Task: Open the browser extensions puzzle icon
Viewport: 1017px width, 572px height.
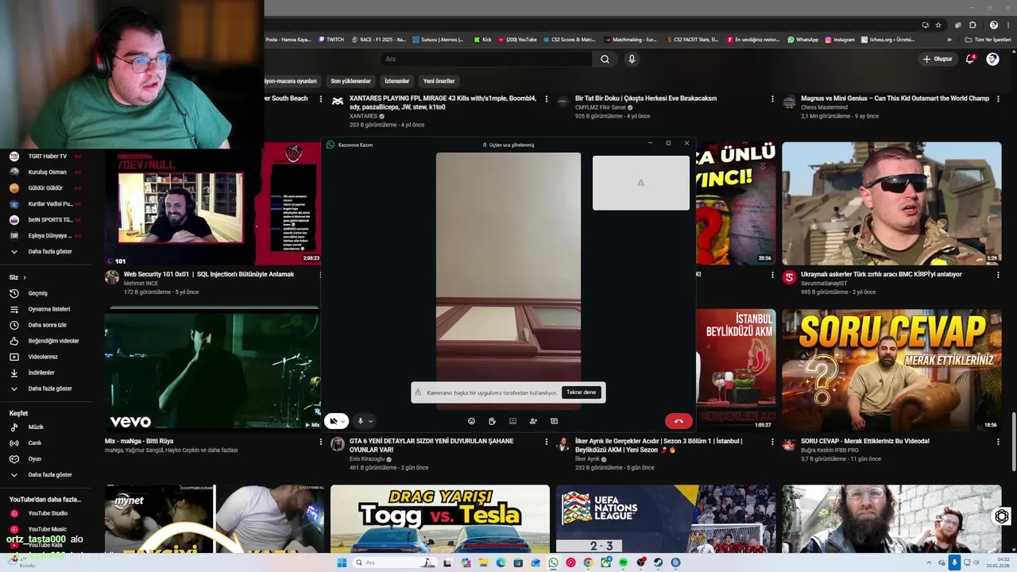Action: (x=972, y=25)
